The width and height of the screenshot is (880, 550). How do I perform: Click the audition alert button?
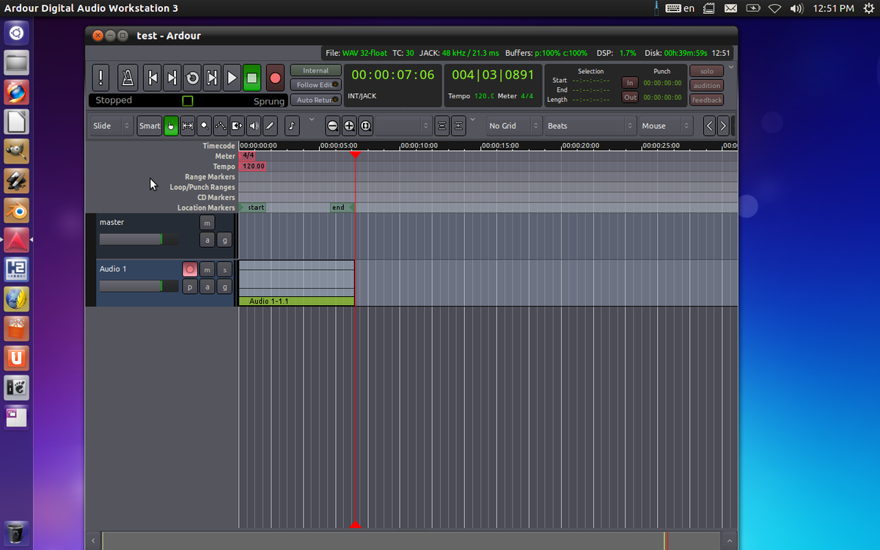(x=707, y=85)
